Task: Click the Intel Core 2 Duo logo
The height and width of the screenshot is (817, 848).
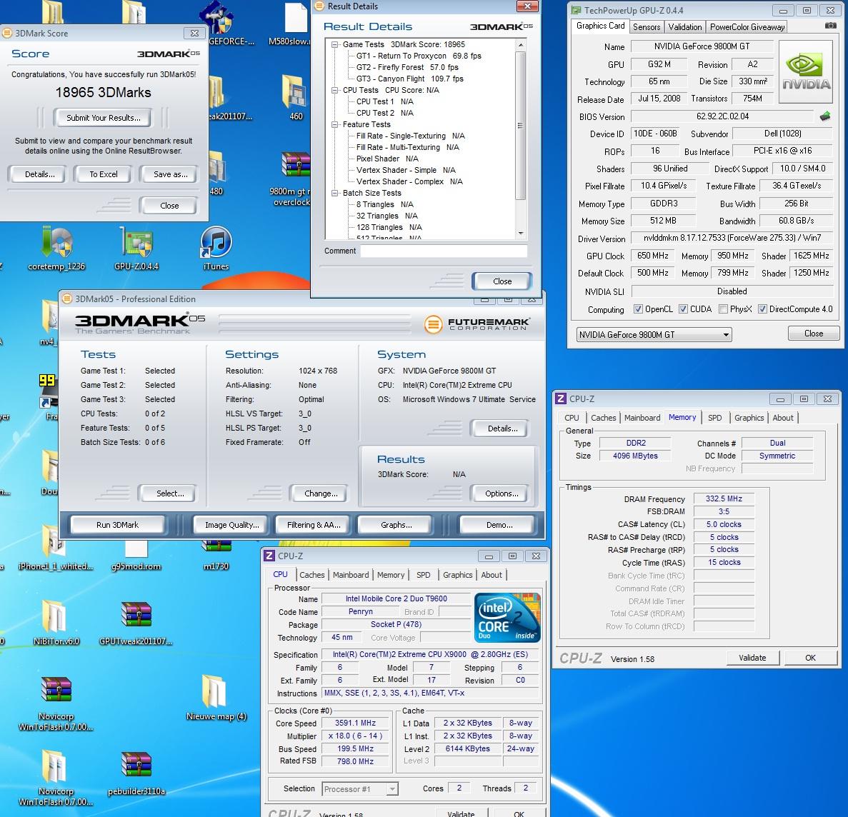Action: coord(507,618)
